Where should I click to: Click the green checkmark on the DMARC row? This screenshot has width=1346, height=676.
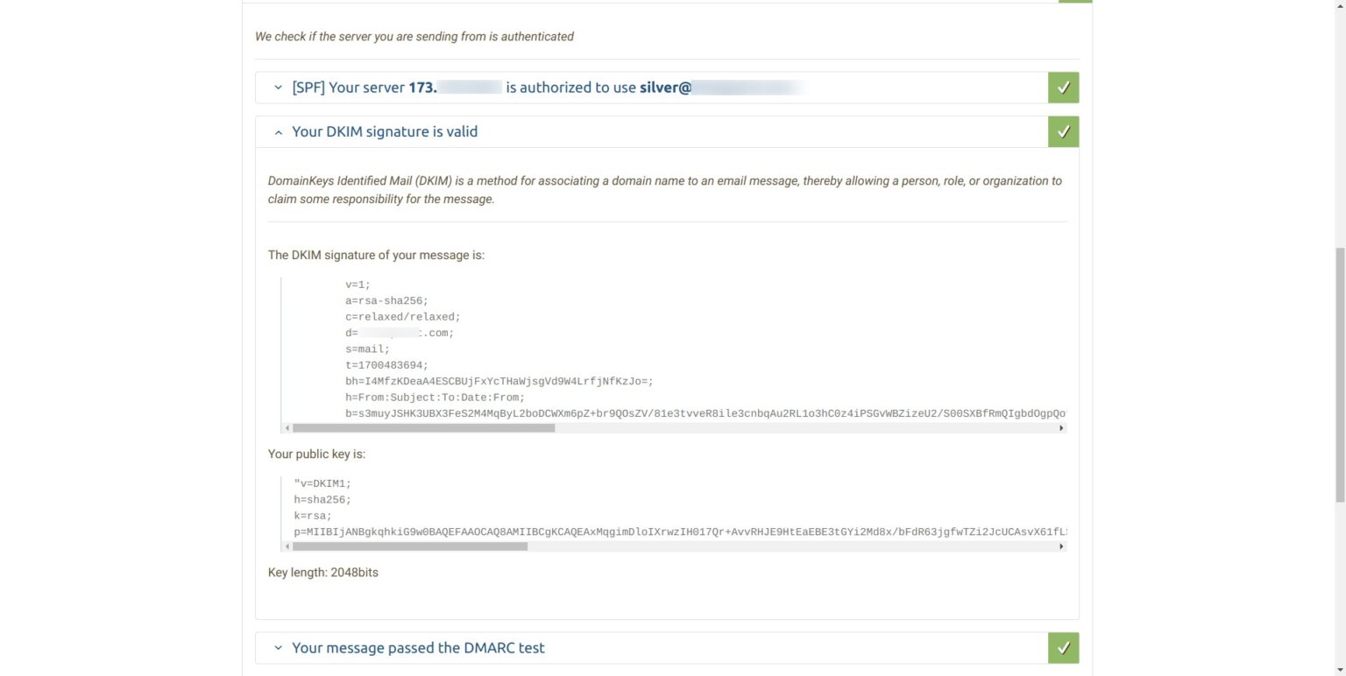tap(1063, 648)
